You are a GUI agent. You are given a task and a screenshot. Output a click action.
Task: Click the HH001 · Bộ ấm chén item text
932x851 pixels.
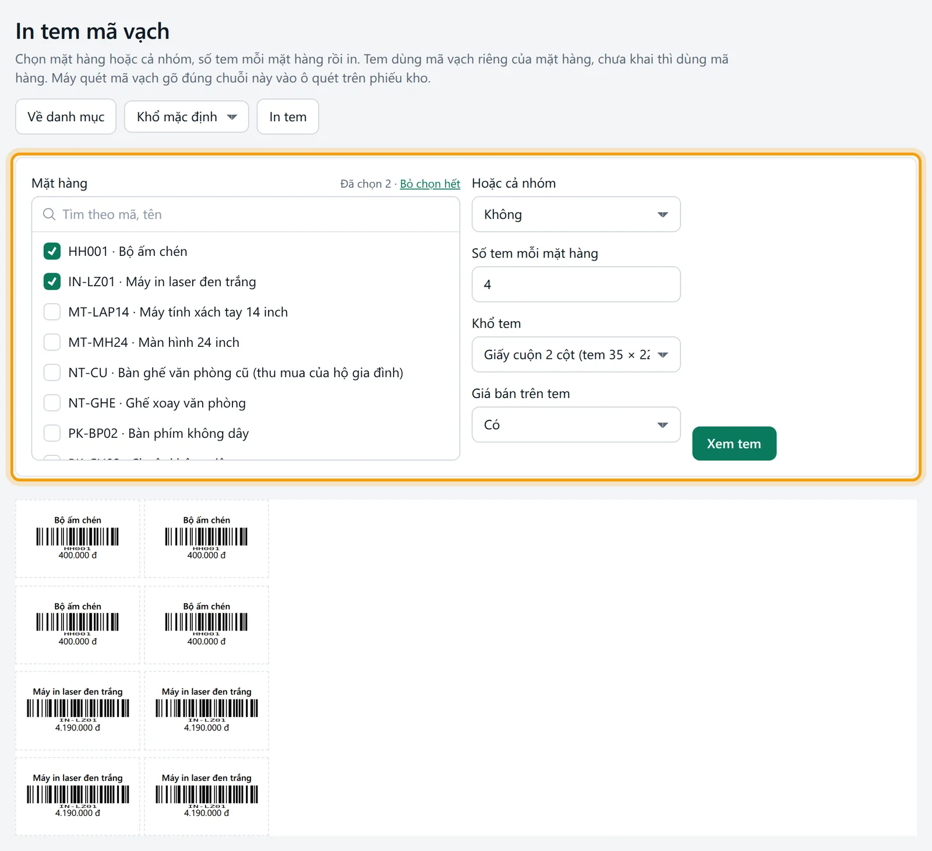128,251
